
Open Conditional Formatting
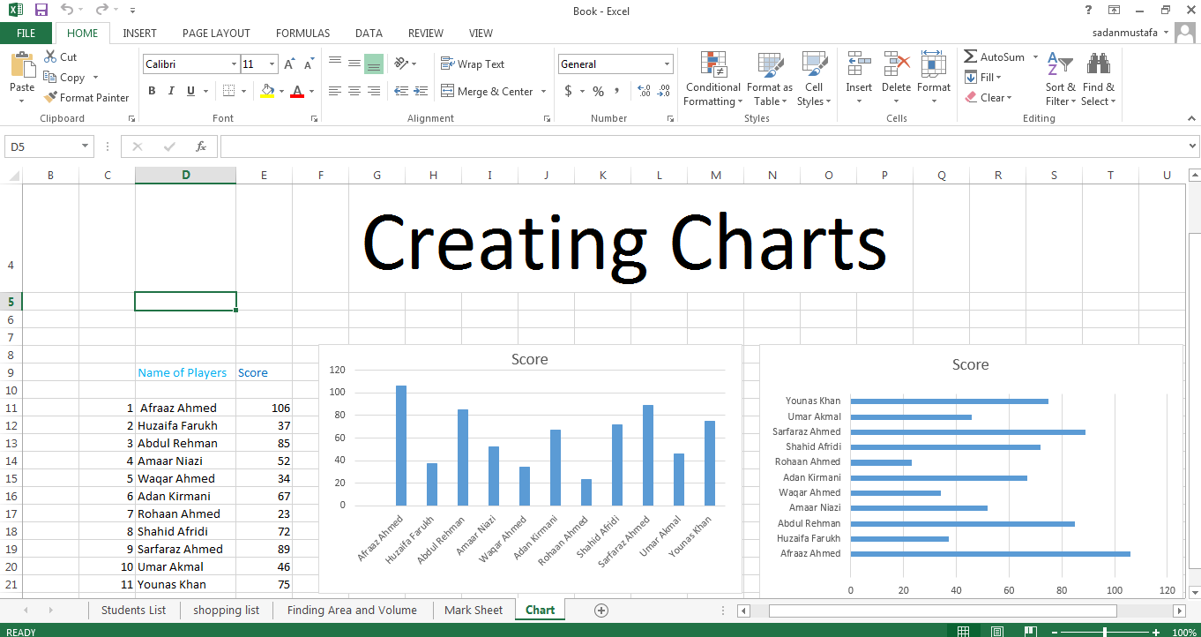[712, 78]
